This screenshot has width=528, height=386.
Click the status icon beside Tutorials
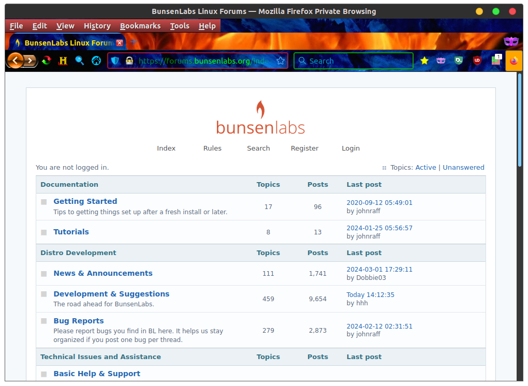44,232
